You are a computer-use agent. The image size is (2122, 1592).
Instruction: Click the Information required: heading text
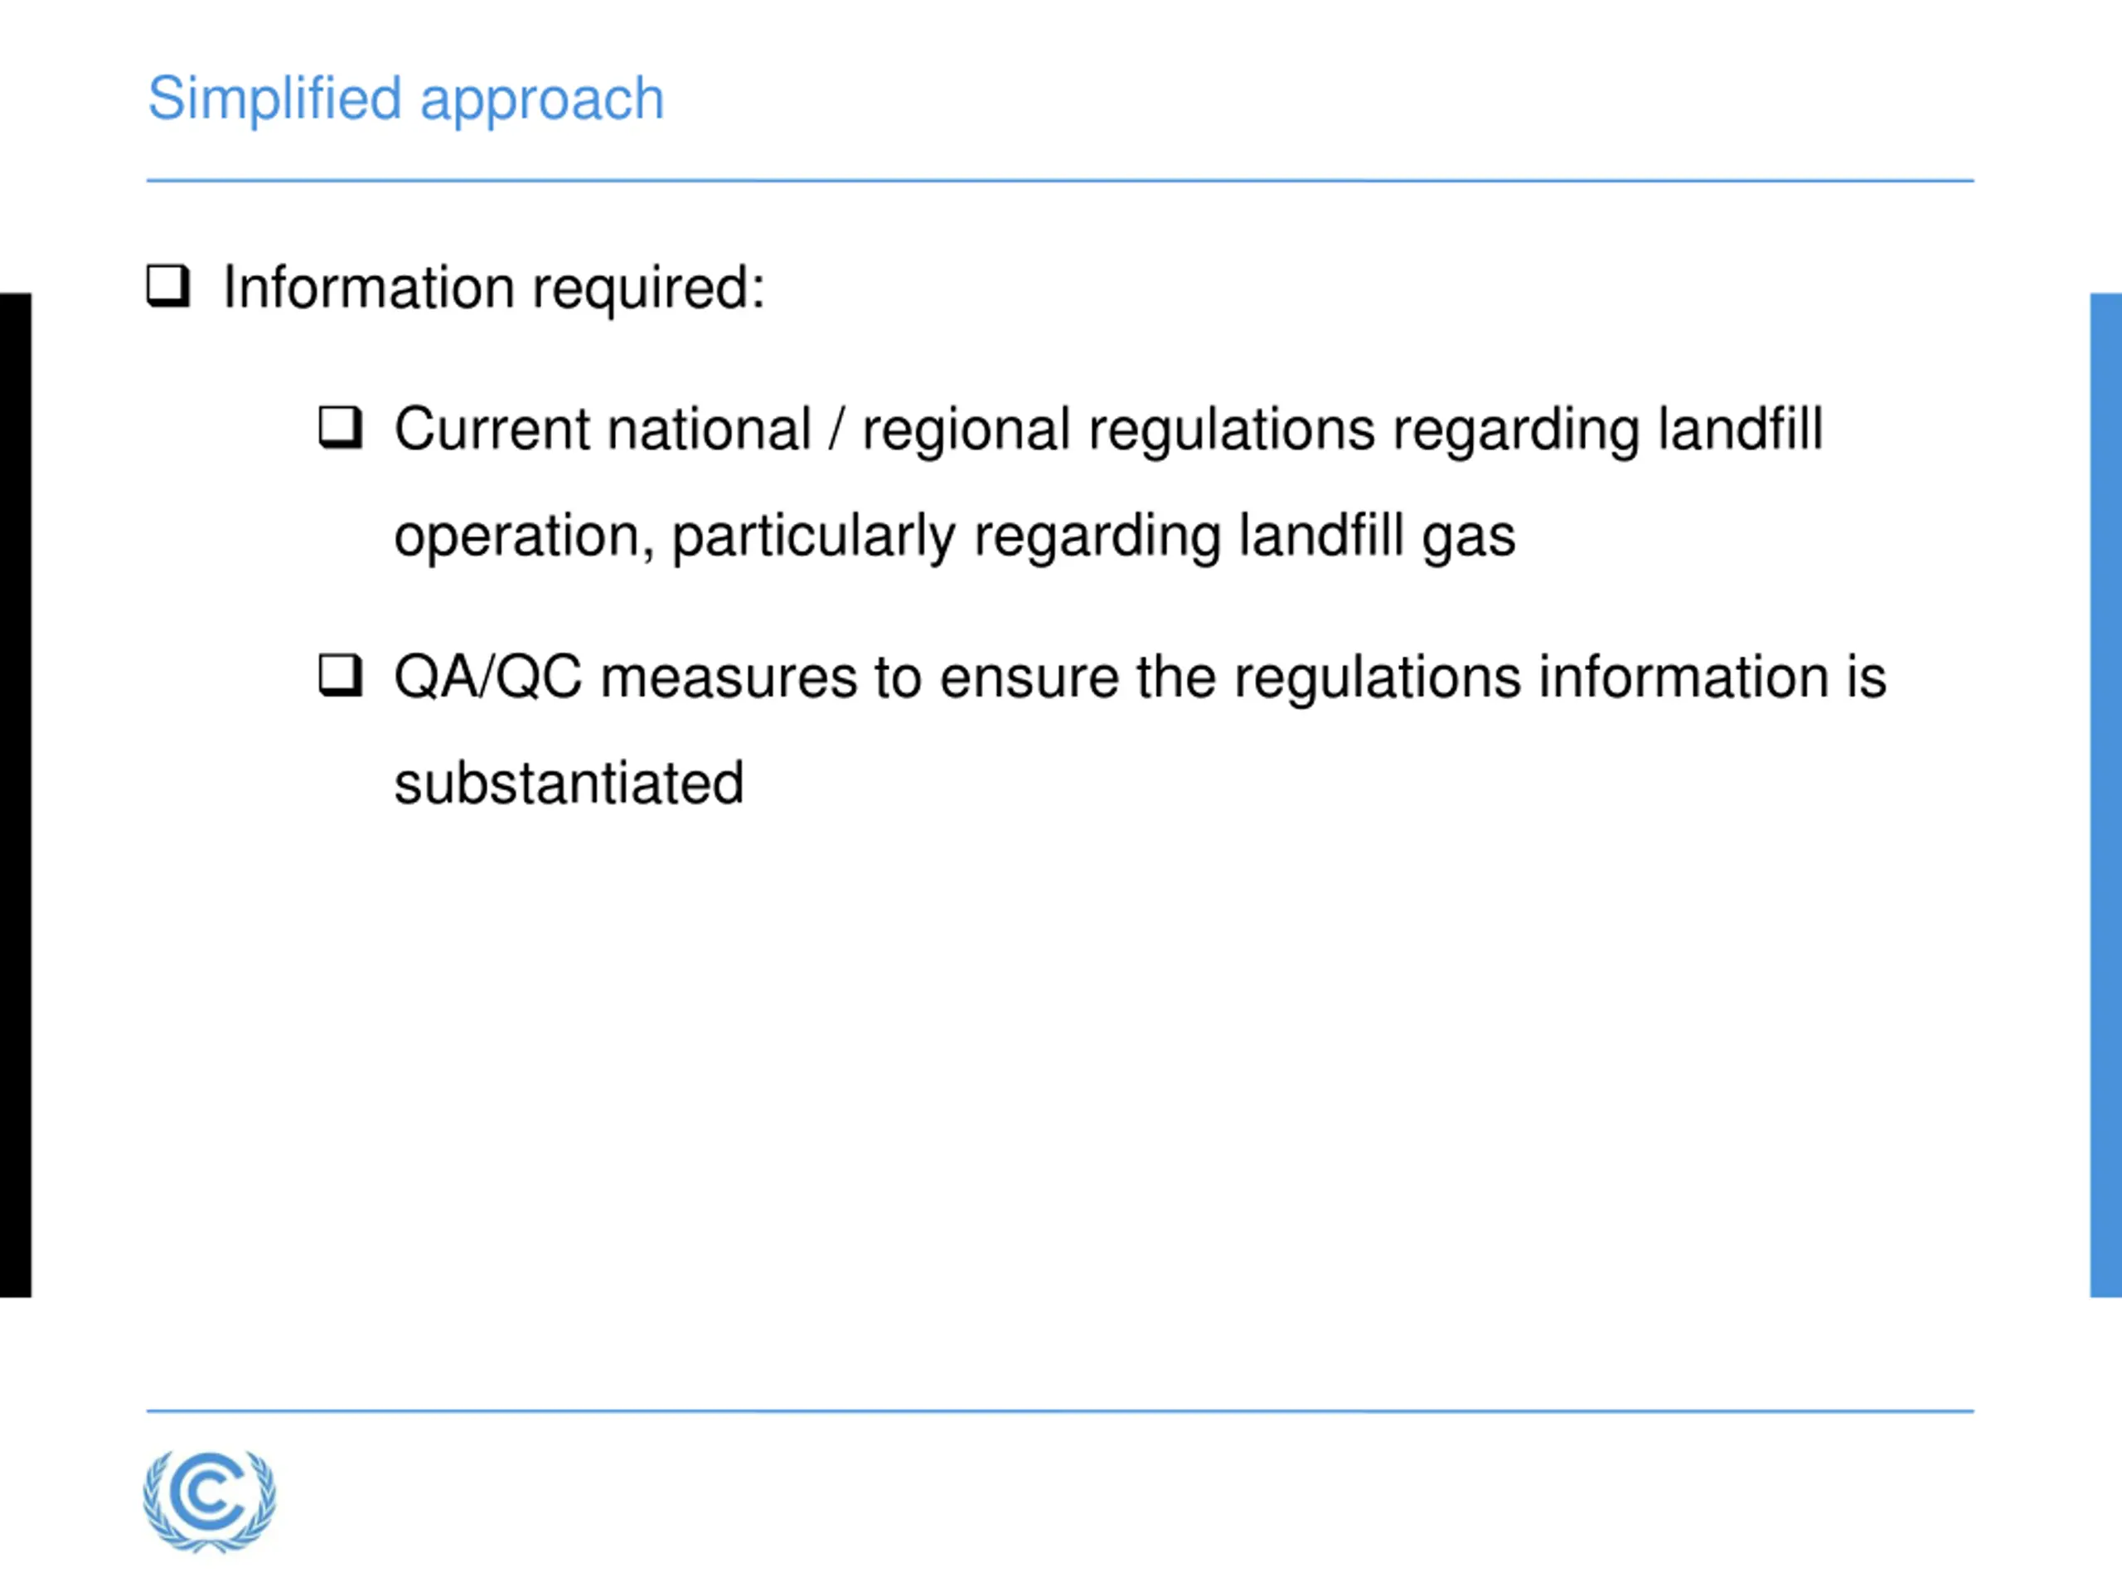tap(494, 288)
